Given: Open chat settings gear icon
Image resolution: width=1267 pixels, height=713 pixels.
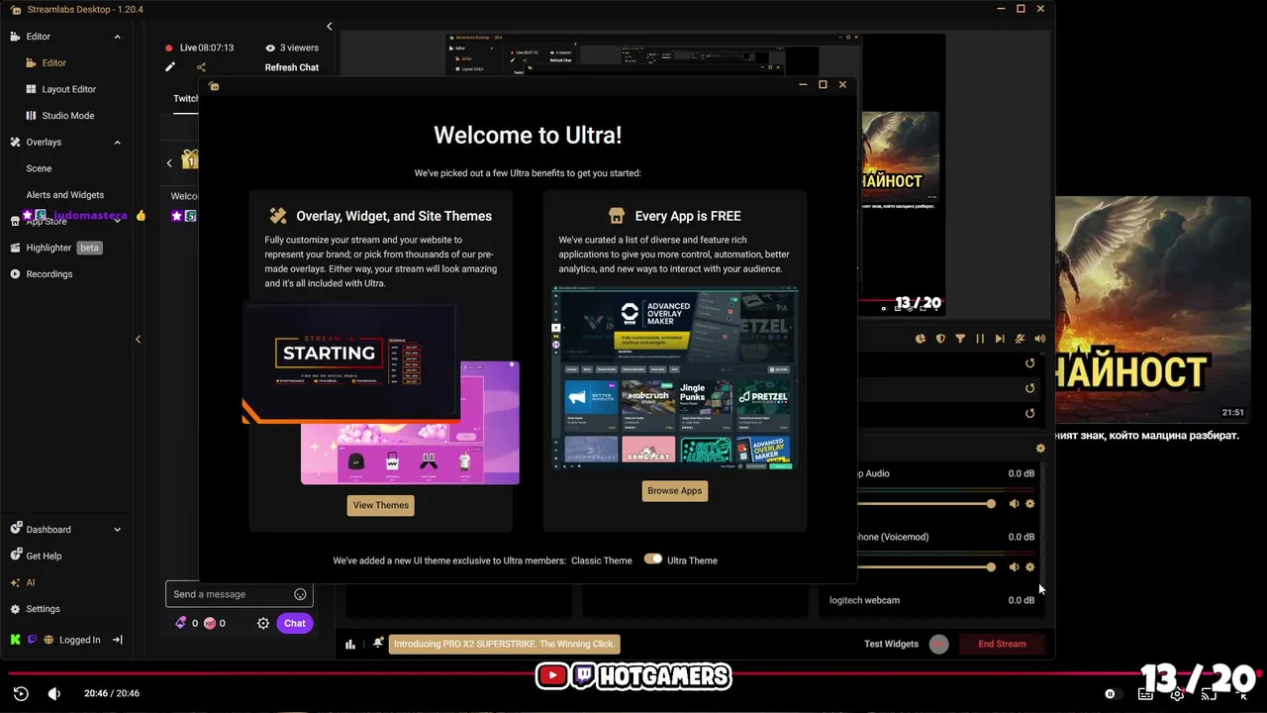Looking at the screenshot, I should click(263, 623).
